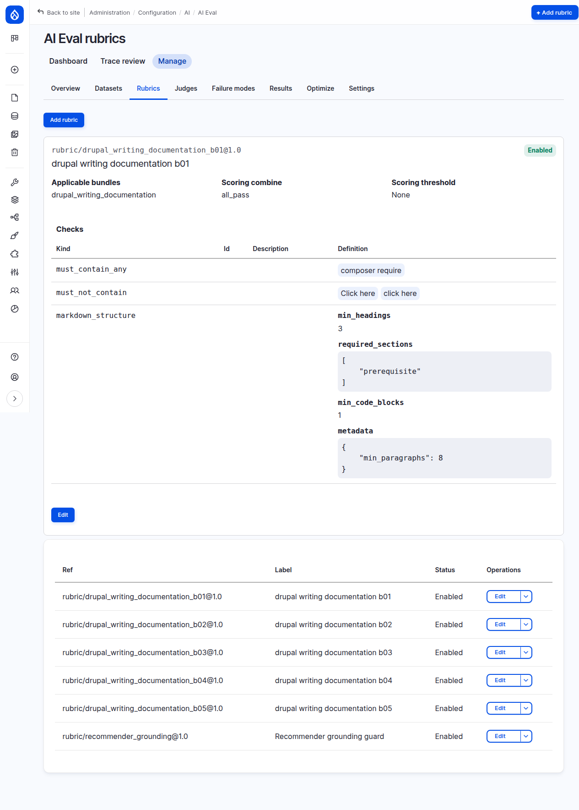Switch to the Trace review tab
The height and width of the screenshot is (810, 579).
click(x=123, y=61)
